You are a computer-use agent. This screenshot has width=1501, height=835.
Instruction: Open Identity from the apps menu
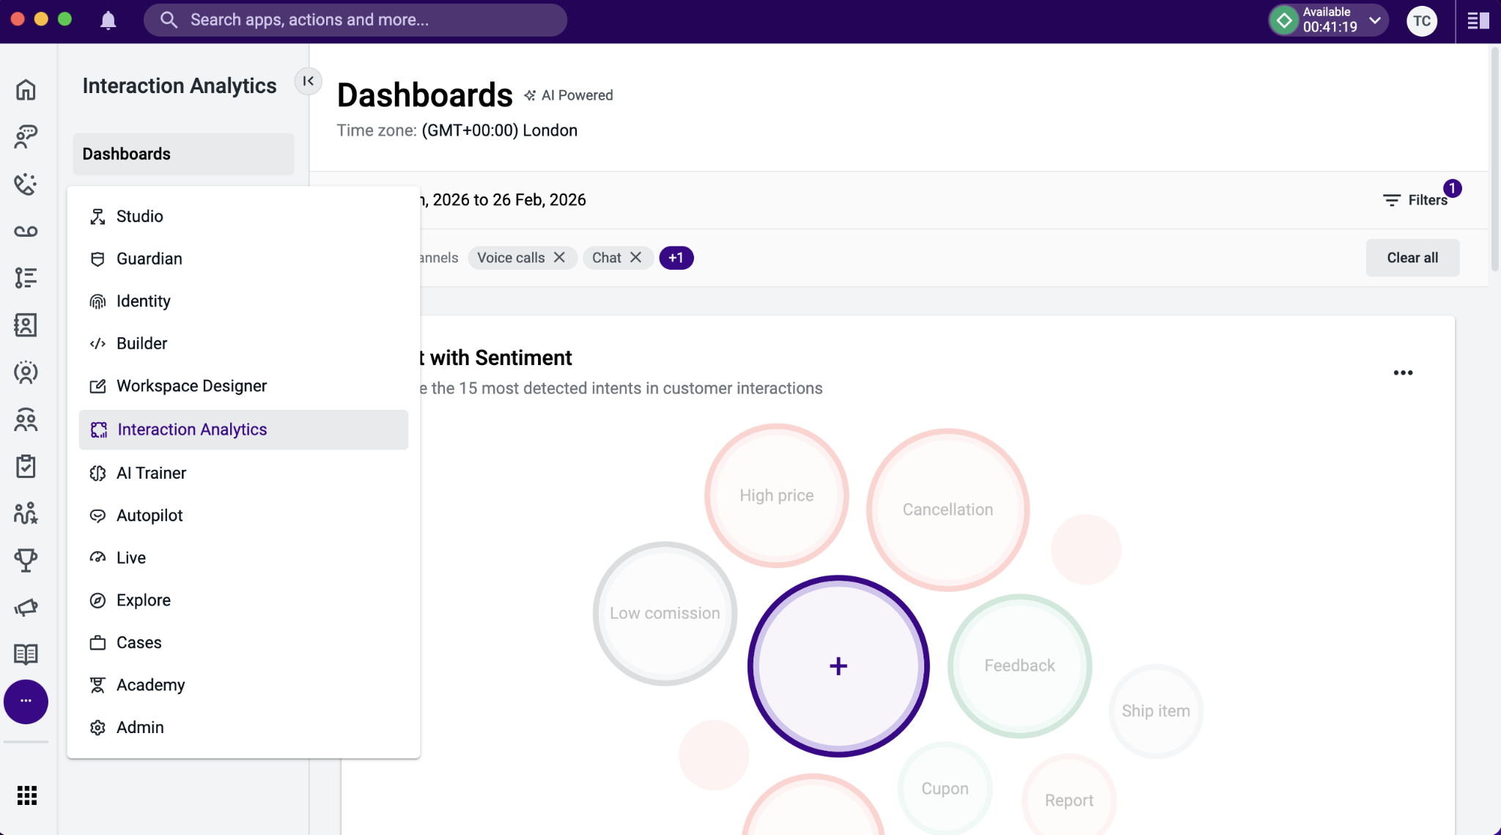[243, 301]
